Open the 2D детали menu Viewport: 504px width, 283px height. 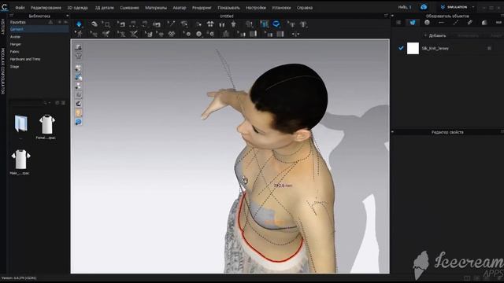(x=104, y=8)
